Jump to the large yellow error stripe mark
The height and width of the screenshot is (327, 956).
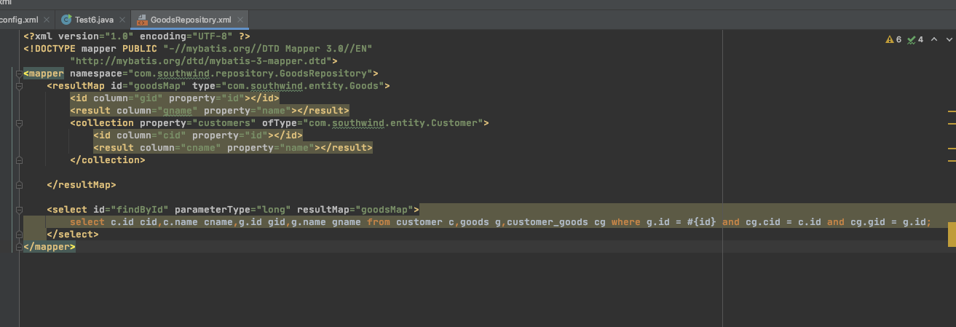coord(952,235)
